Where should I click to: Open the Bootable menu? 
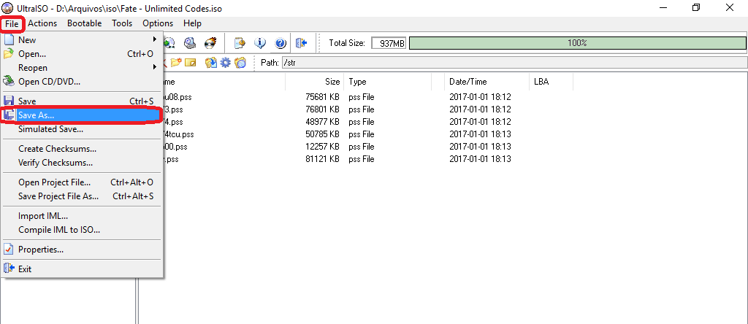(84, 23)
